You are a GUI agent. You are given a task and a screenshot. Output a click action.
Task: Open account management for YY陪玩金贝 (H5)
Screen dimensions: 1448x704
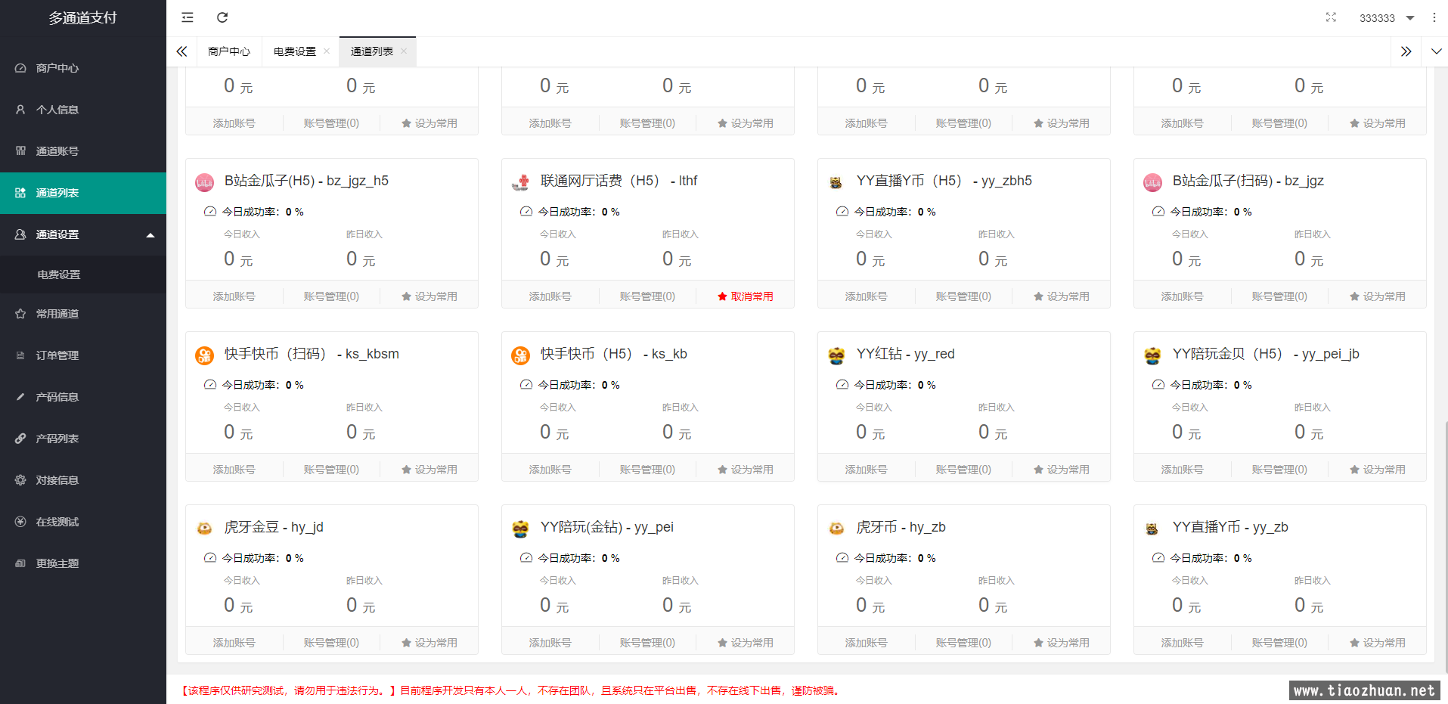[1279, 470]
